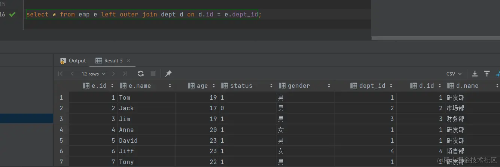Screen dimensions: 500x167
Task: Click the age cell 17 in Jack's row
Action: coord(197,108)
